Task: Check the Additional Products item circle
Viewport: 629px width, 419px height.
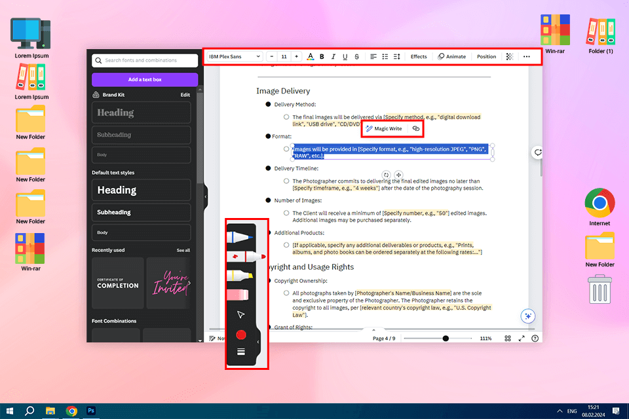Action: point(286,245)
